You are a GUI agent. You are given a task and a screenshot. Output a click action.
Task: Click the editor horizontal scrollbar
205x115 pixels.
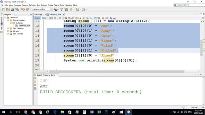117,72
